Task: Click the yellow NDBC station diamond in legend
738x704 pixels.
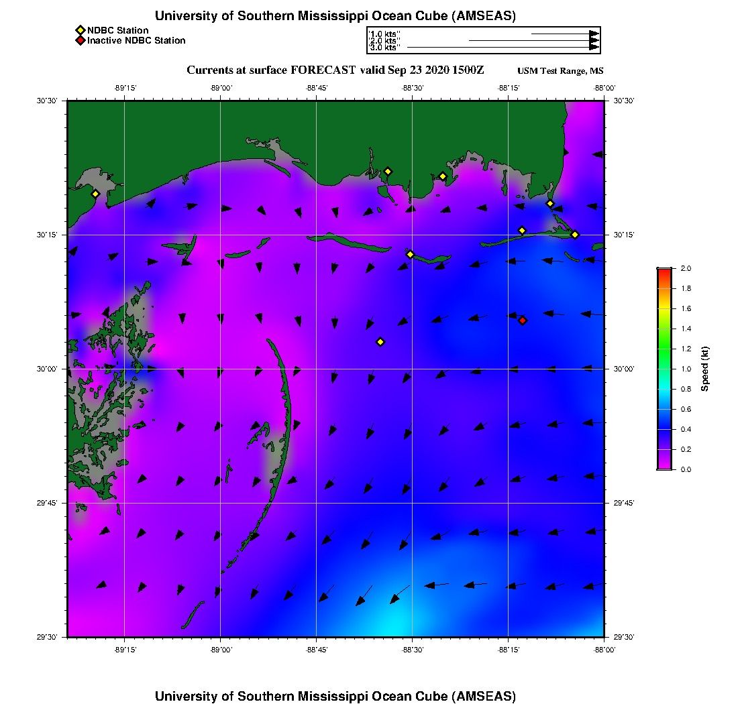Action: point(81,31)
